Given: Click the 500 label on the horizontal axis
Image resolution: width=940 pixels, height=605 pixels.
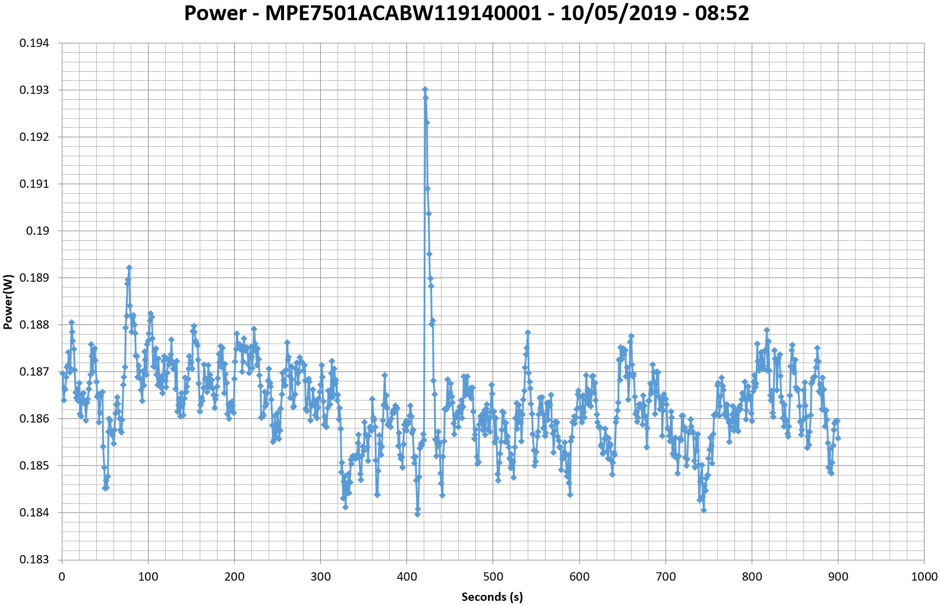Looking at the screenshot, I should click(x=493, y=576).
